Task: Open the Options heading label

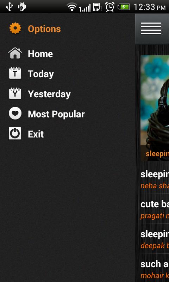Action: coord(44,29)
